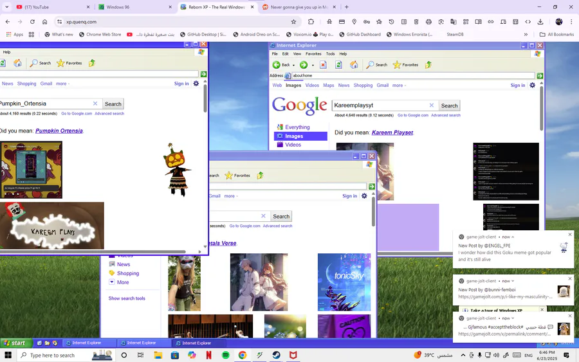Click Chrome profile avatar
Image resolution: width=579 pixels, height=362 pixels.
pos(558,22)
